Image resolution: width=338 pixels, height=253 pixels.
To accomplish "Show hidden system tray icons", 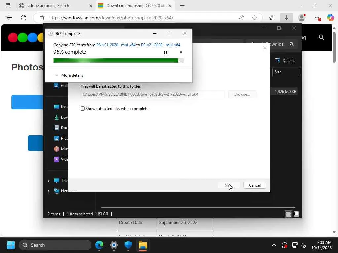I will pyautogui.click(x=274, y=245).
